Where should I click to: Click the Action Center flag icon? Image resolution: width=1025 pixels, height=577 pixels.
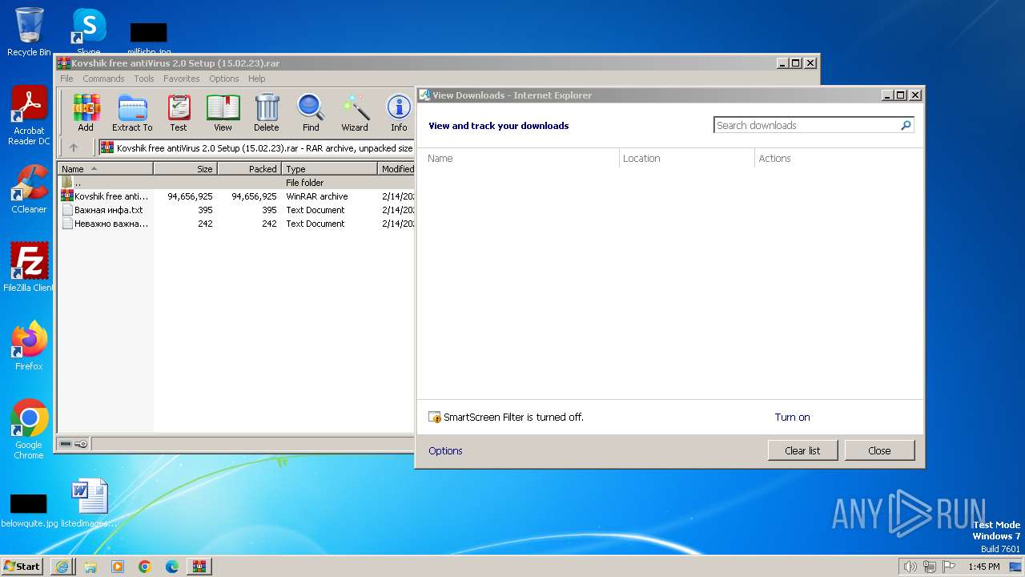point(949,567)
